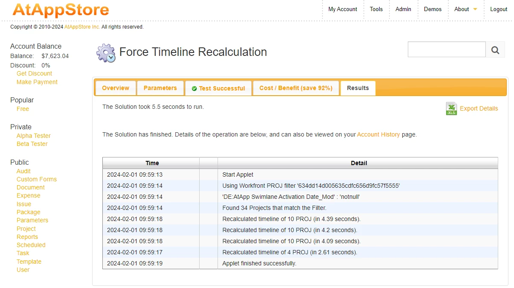514x288 pixels.
Task: Click the Logout link
Action: pyautogui.click(x=499, y=9)
